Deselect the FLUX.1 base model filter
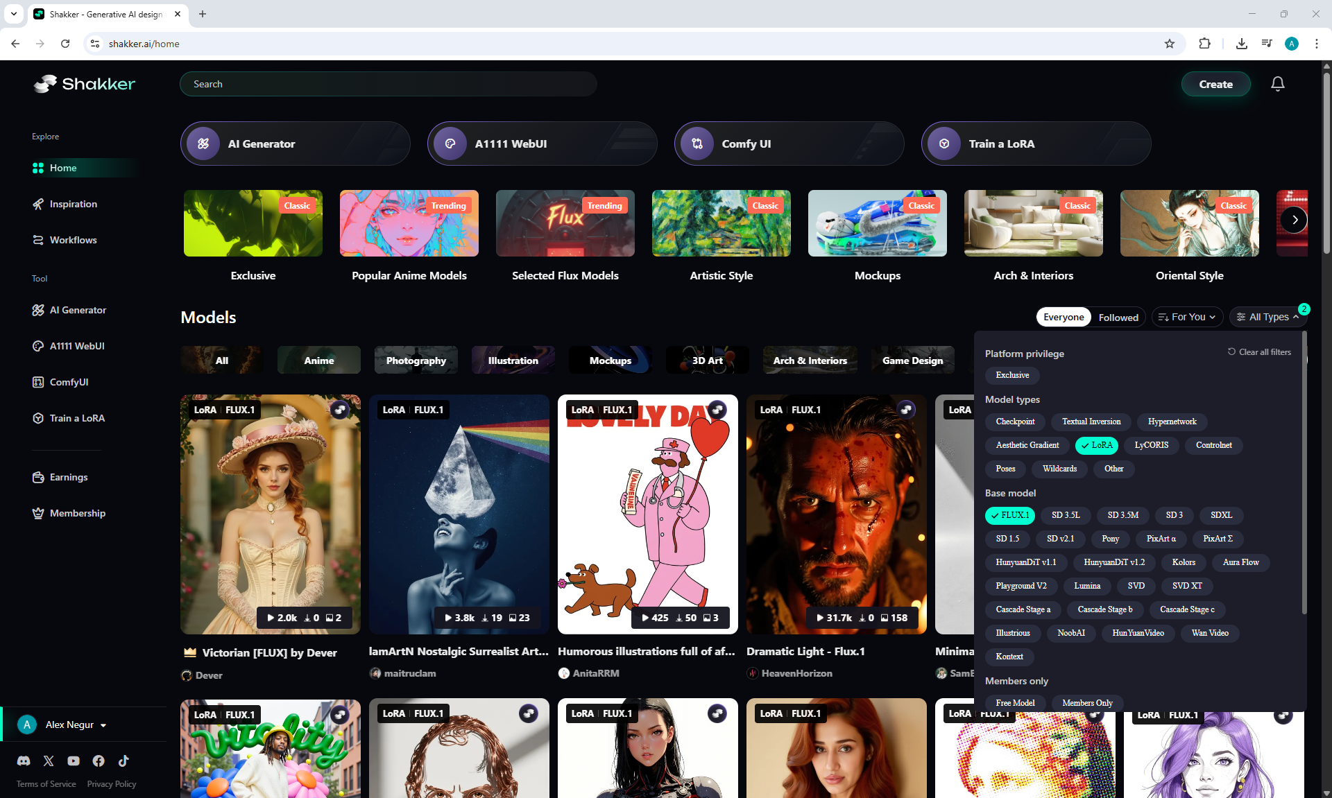Image resolution: width=1332 pixels, height=798 pixels. (1009, 515)
